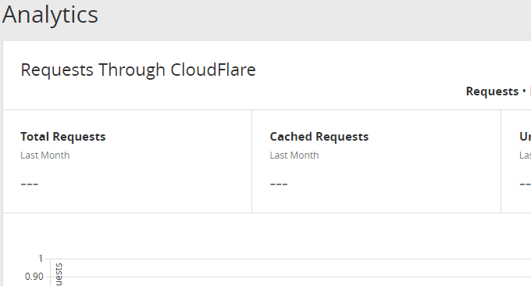Select the Total Requests stat card title

(63, 137)
